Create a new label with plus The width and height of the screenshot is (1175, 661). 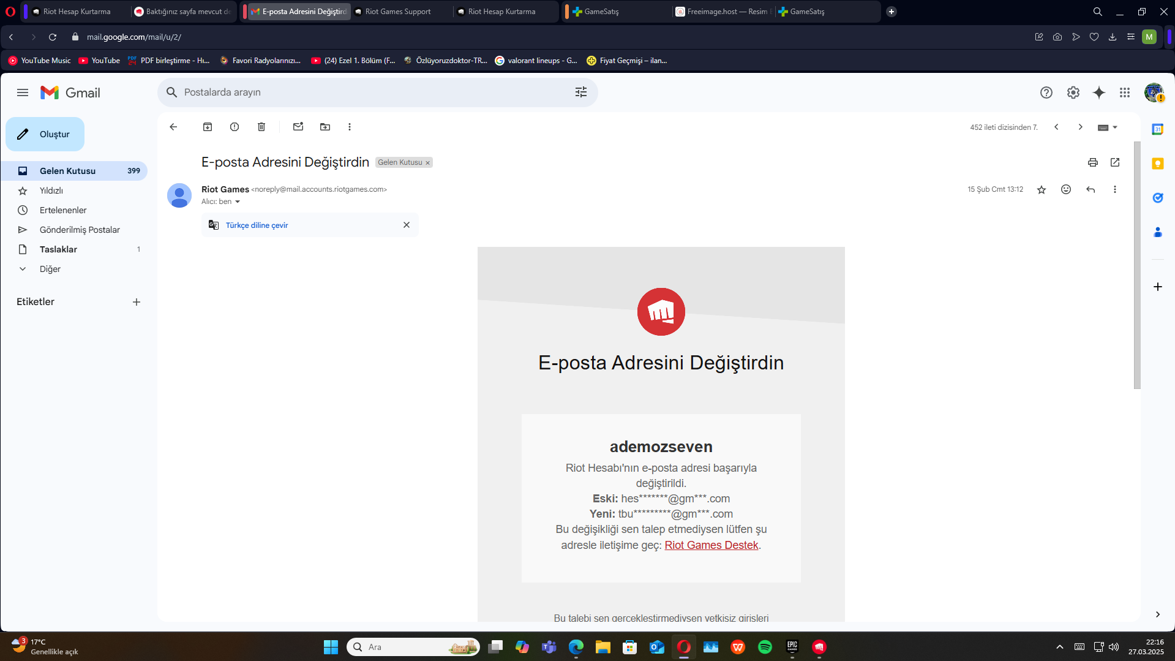pos(137,302)
